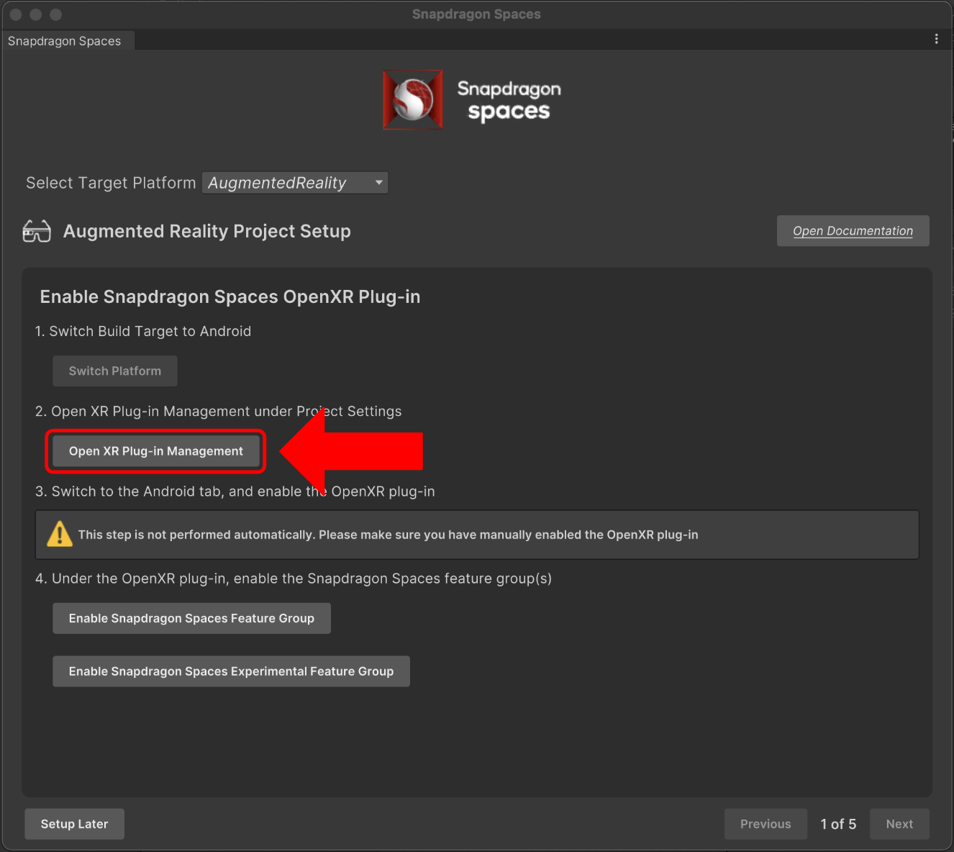Screen dimensions: 954x852
Task: Click the yellow warning triangle icon
Action: pyautogui.click(x=60, y=534)
